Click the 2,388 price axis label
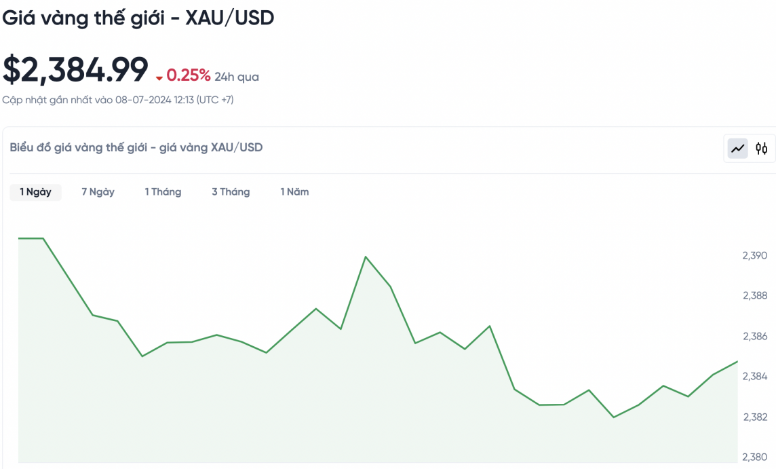Image resolution: width=776 pixels, height=469 pixels. pos(755,296)
